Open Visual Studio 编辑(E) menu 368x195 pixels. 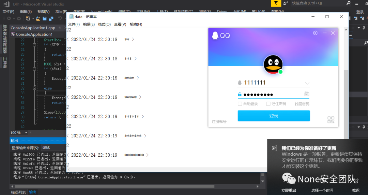point(26,11)
